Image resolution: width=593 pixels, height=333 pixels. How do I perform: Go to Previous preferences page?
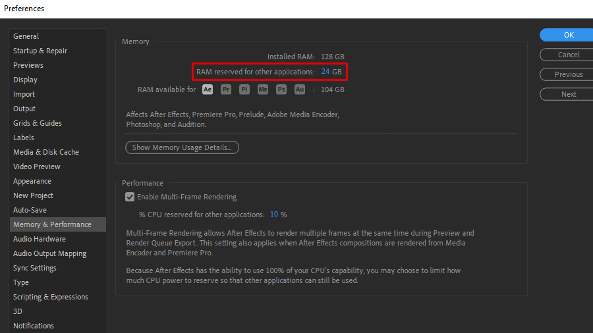[569, 74]
